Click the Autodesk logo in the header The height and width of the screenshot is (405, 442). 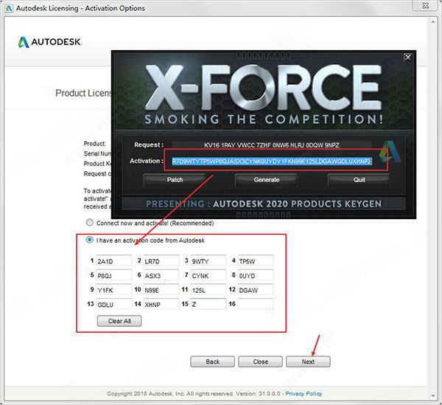pyautogui.click(x=50, y=43)
